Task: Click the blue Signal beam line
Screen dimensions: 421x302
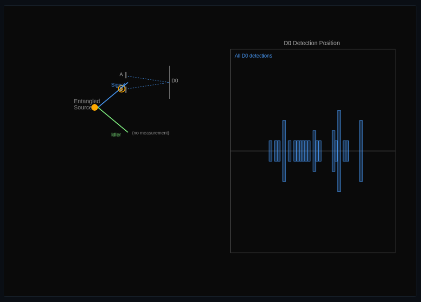Action: click(x=108, y=99)
